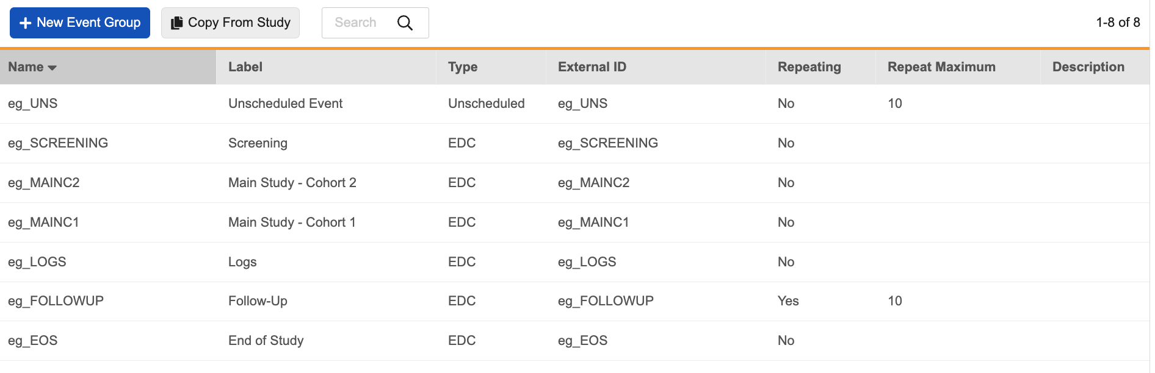Sort by the External ID column header
The width and height of the screenshot is (1155, 373).
coord(592,67)
